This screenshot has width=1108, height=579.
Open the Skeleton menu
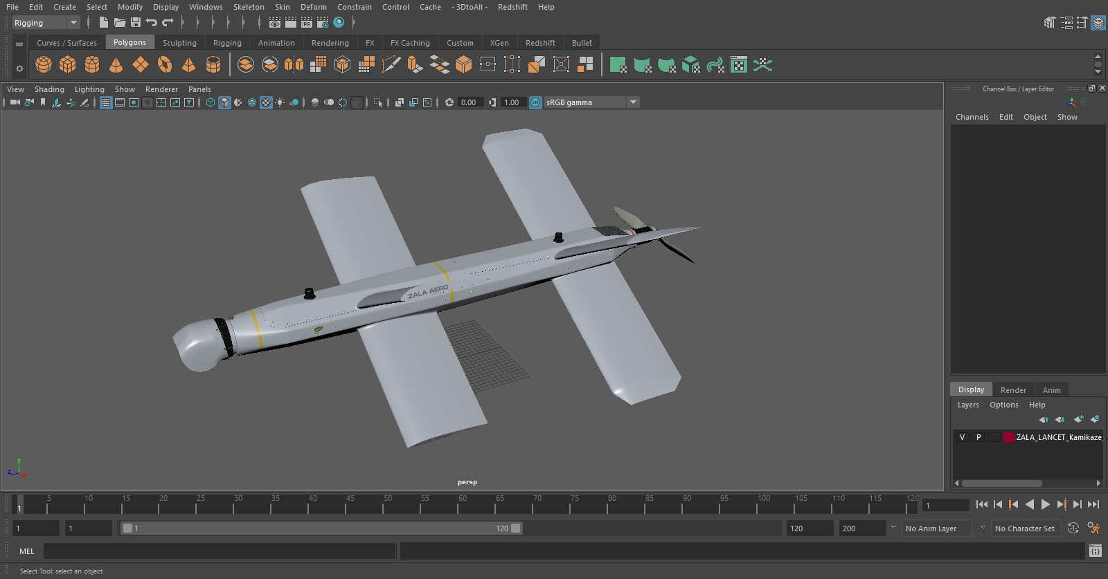pos(249,7)
